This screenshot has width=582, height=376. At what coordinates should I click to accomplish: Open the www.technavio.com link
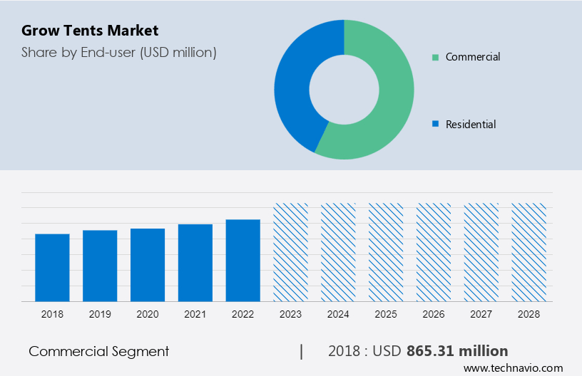coord(513,368)
